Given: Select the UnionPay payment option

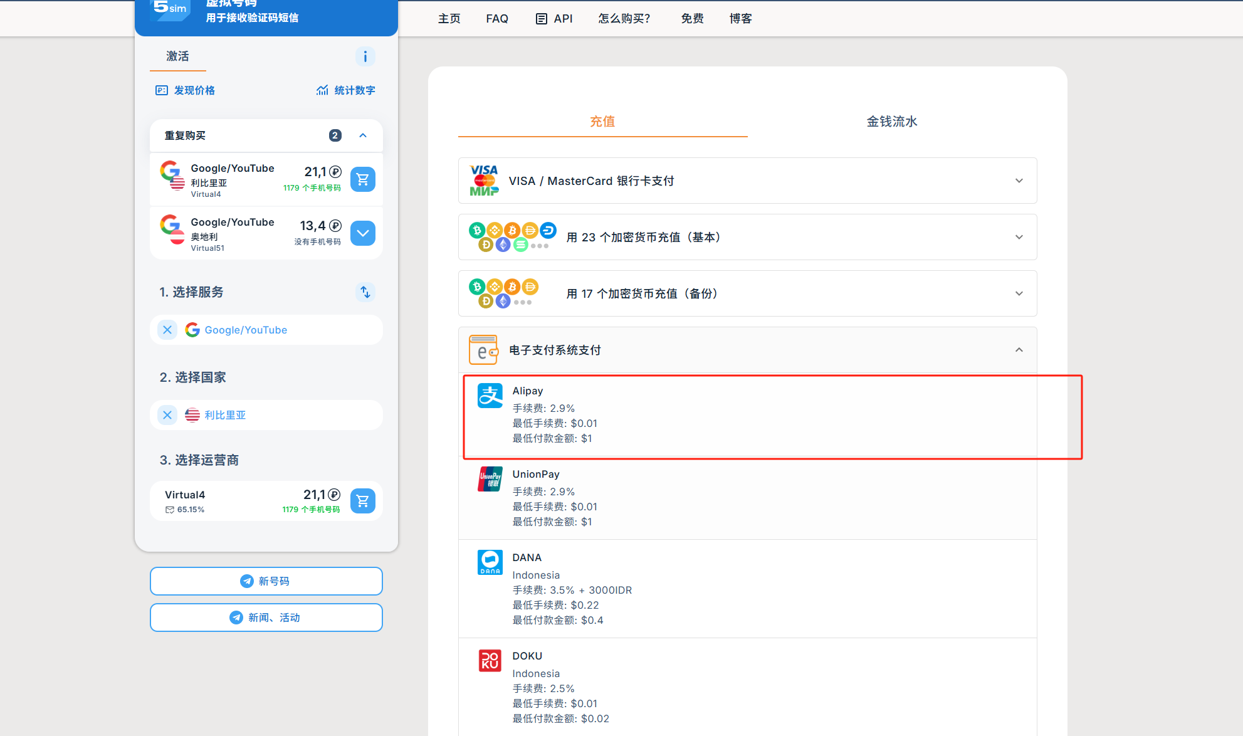Looking at the screenshot, I should click(x=535, y=474).
